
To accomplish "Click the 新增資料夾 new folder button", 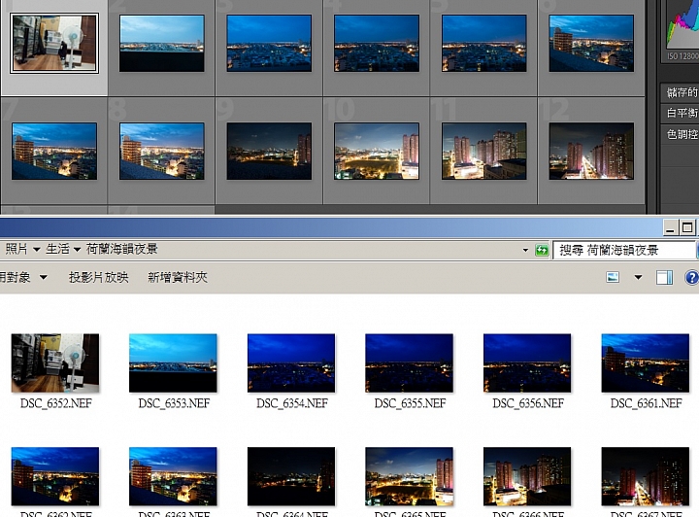I will pyautogui.click(x=178, y=278).
